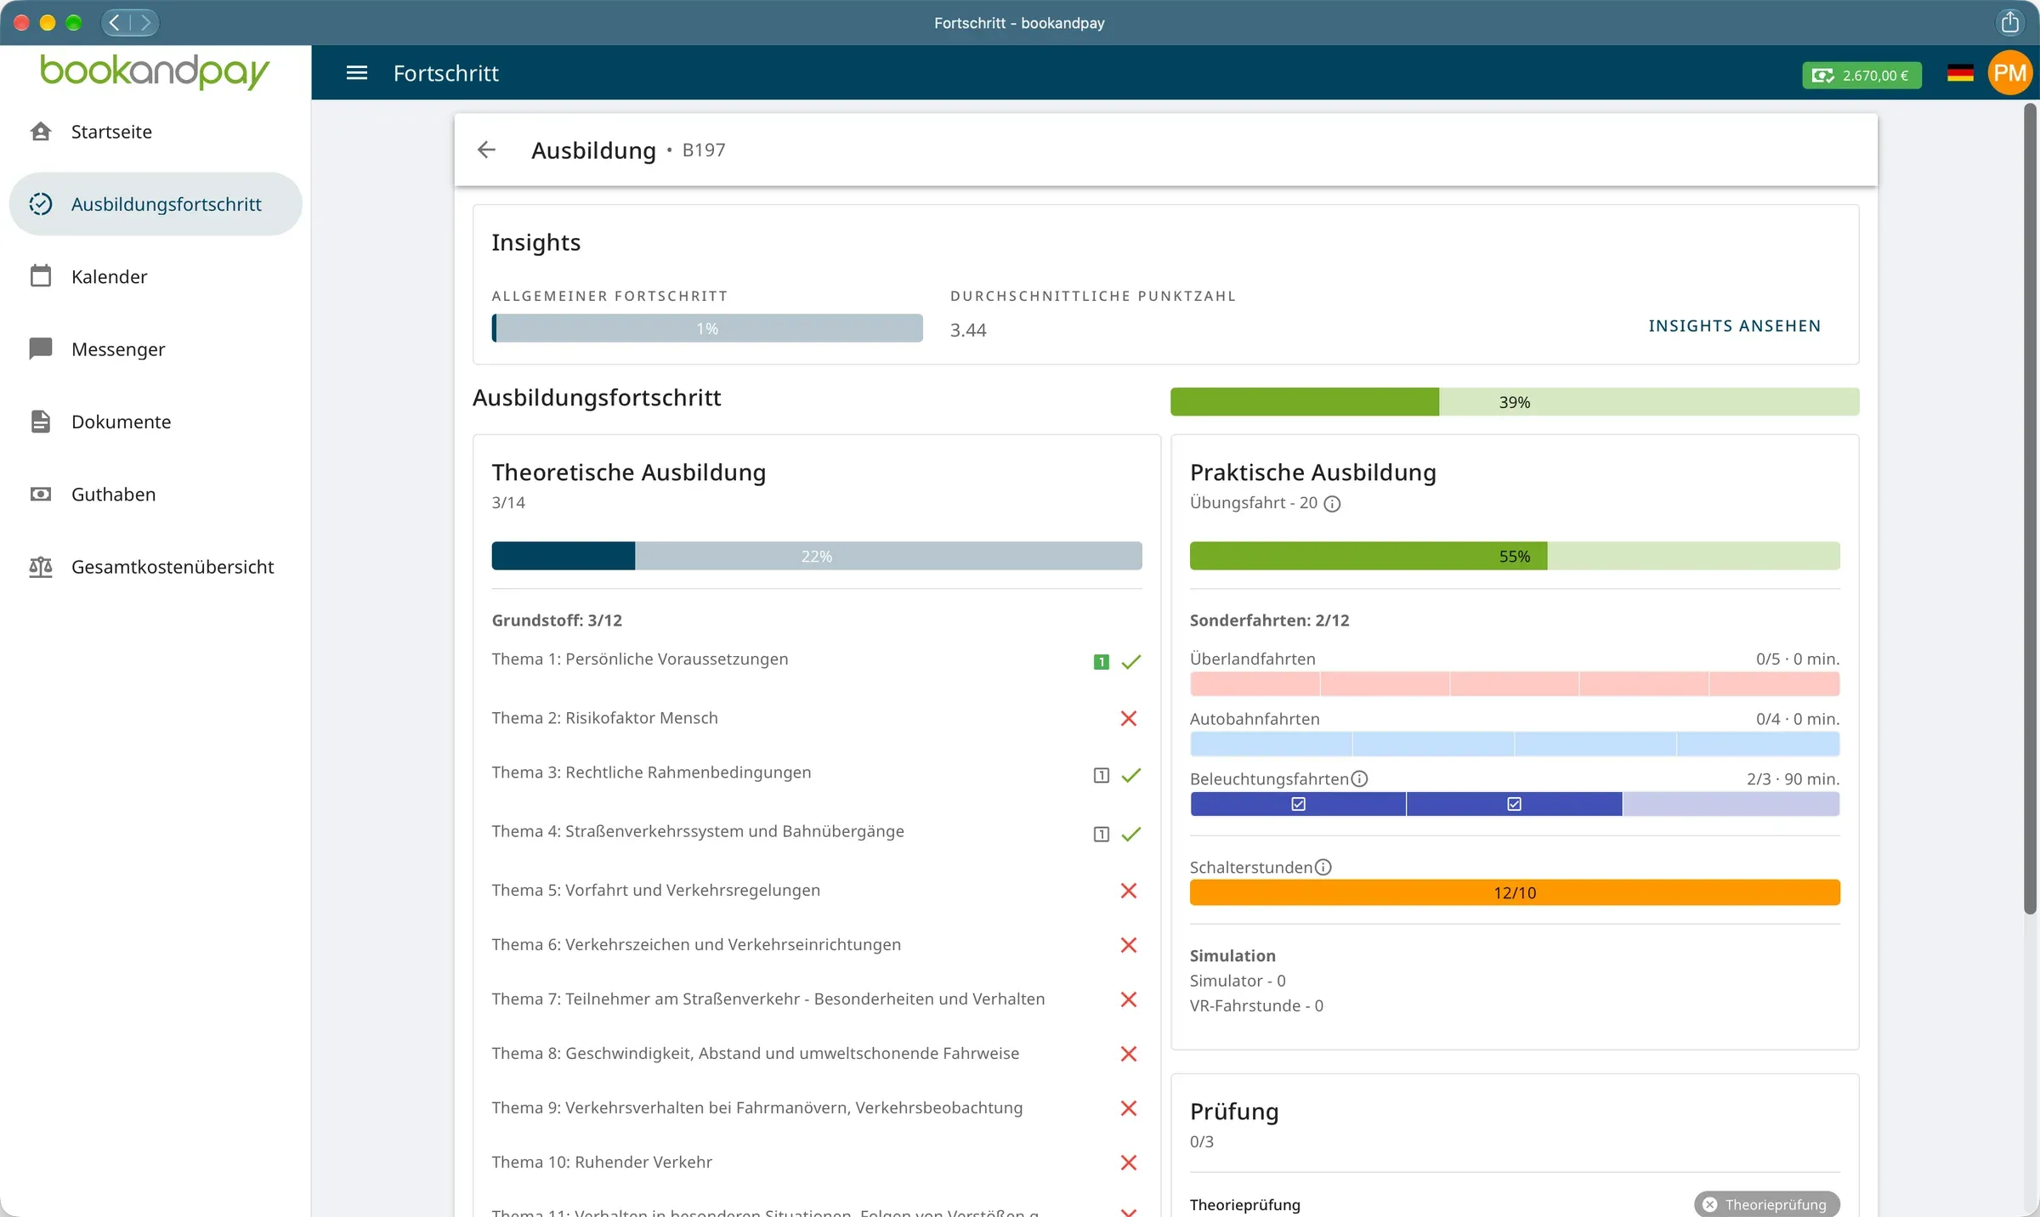The image size is (2040, 1217).
Task: Click the number badge on Thema 4
Action: [x=1101, y=834]
